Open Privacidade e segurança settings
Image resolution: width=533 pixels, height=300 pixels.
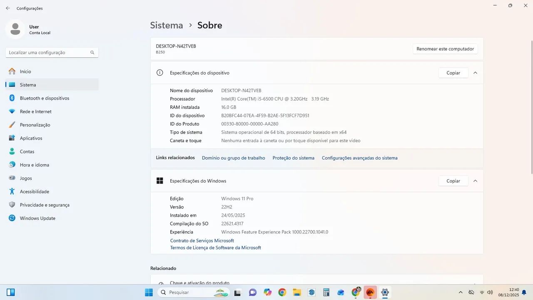coord(44,205)
